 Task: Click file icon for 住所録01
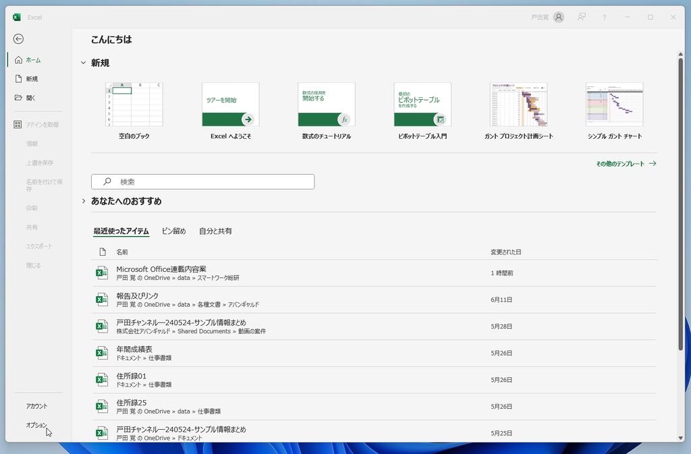coord(102,380)
